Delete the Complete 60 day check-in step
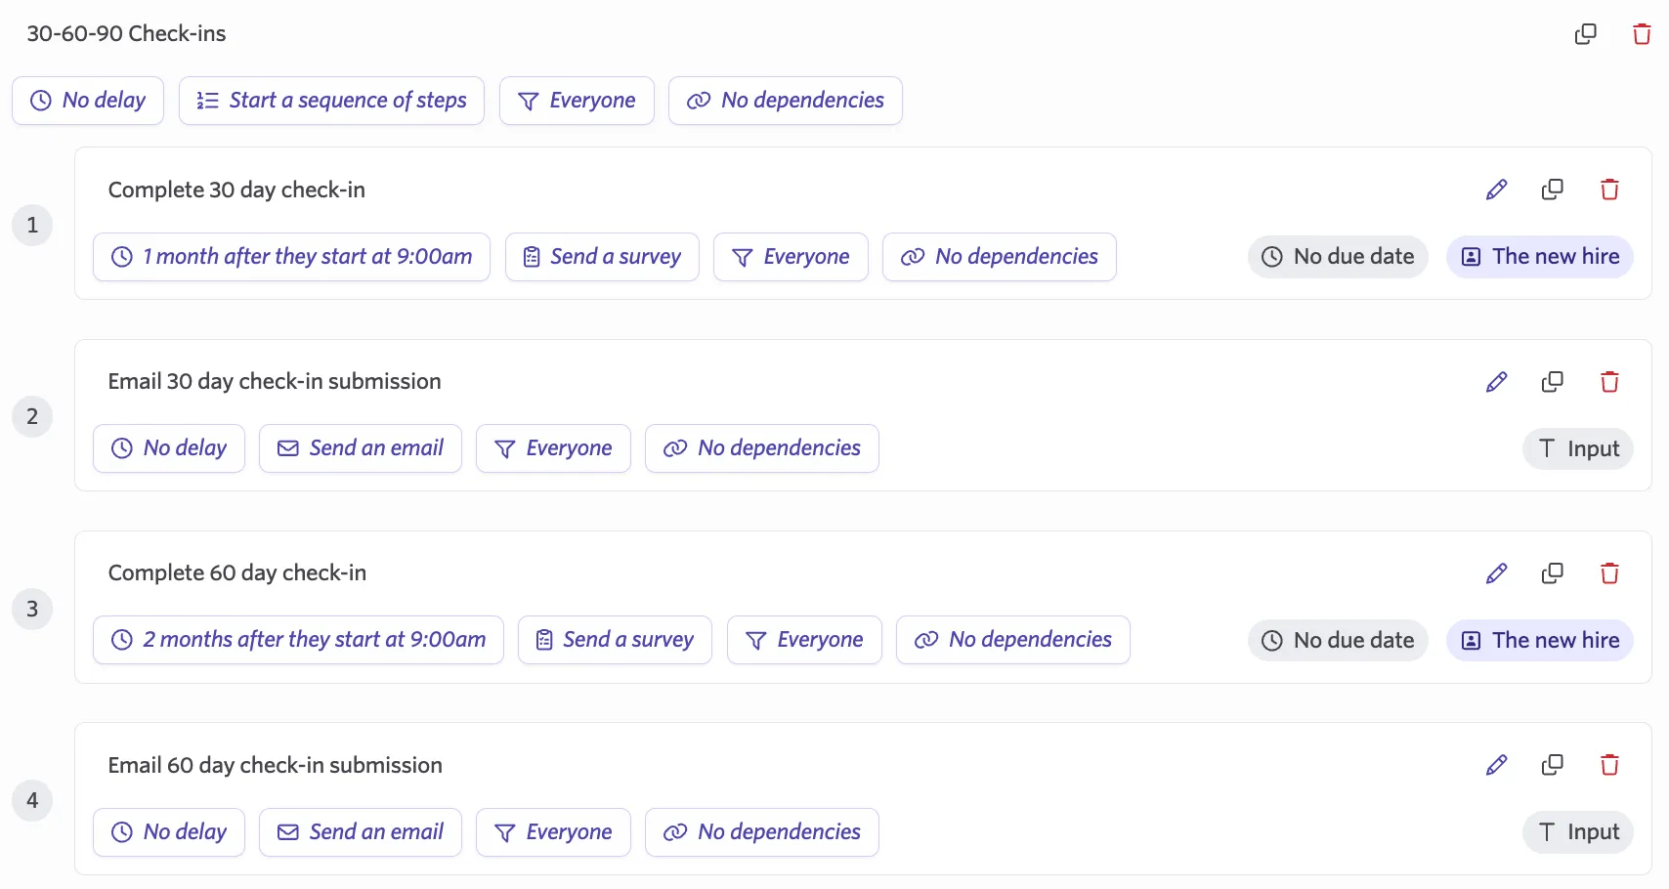The height and width of the screenshot is (889, 1669). pyautogui.click(x=1609, y=573)
